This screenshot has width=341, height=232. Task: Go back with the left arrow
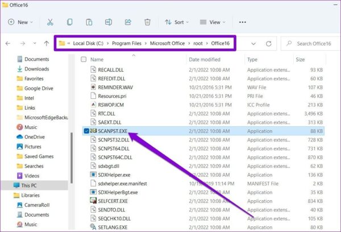8,44
